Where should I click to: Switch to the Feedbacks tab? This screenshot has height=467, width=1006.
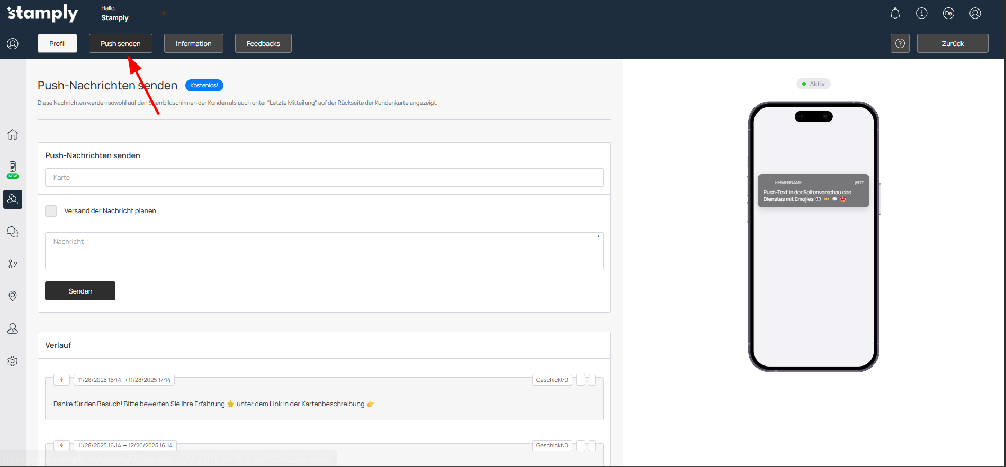pos(263,43)
